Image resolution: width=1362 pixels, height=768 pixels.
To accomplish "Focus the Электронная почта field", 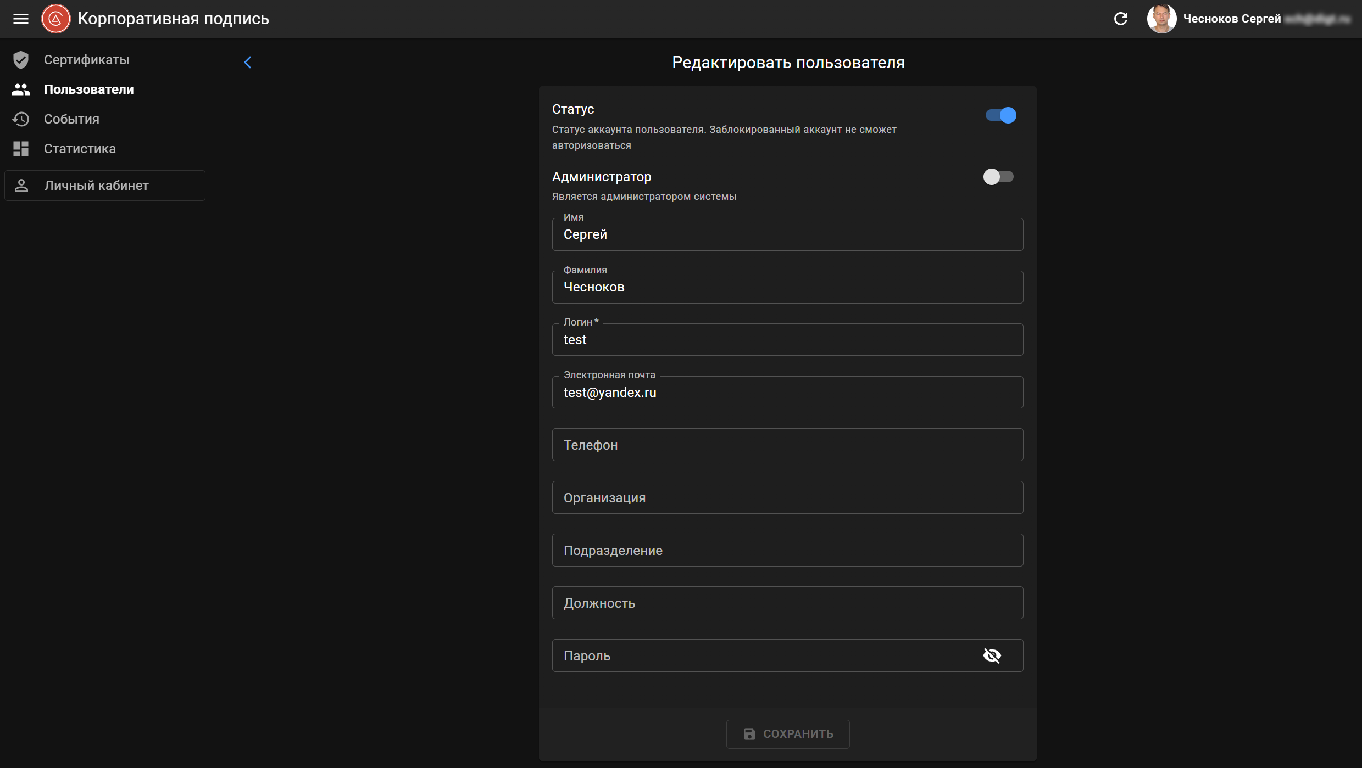I will click(x=788, y=393).
